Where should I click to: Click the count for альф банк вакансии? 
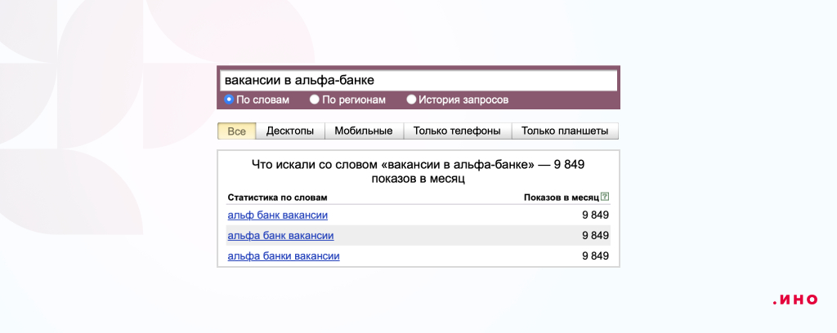[595, 215]
